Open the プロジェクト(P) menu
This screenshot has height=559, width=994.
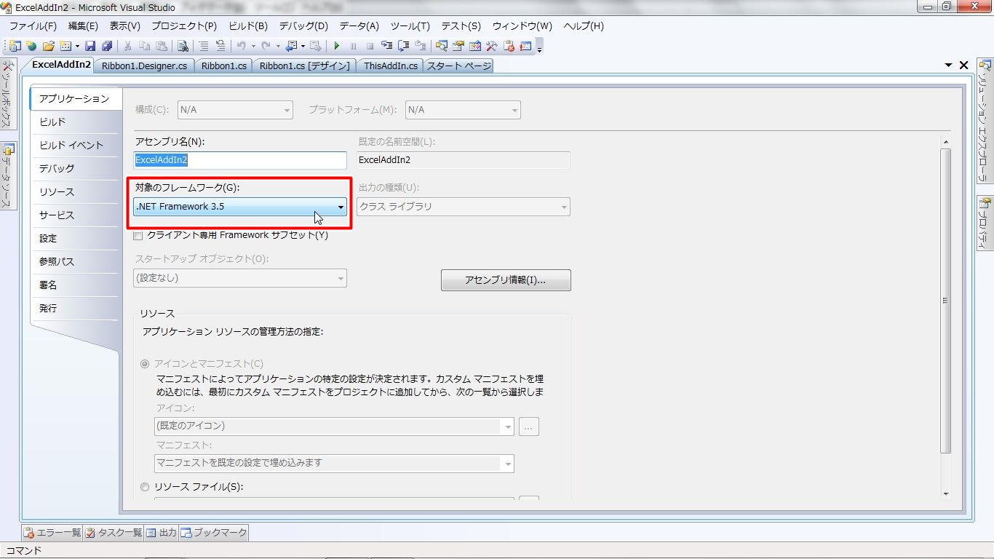(x=184, y=26)
